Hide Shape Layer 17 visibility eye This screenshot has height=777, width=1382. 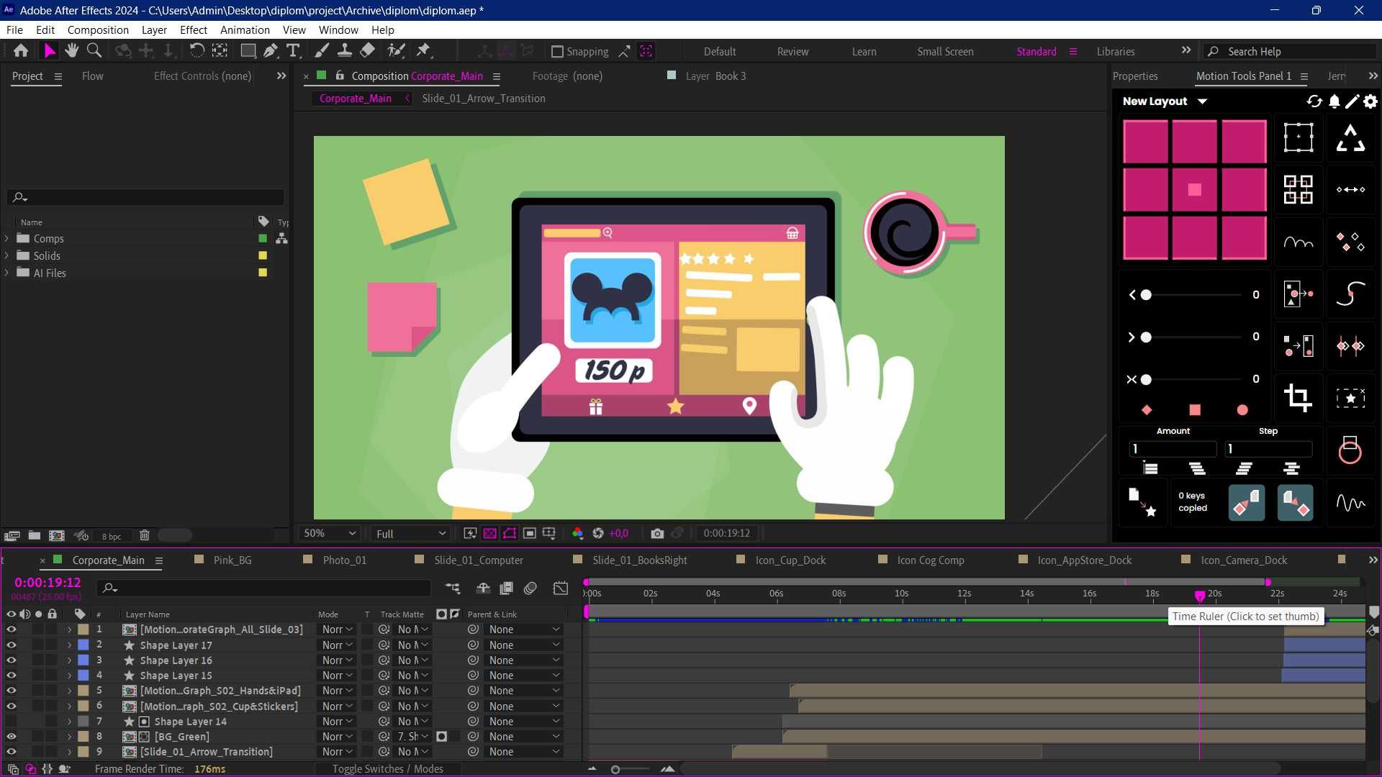(11, 645)
